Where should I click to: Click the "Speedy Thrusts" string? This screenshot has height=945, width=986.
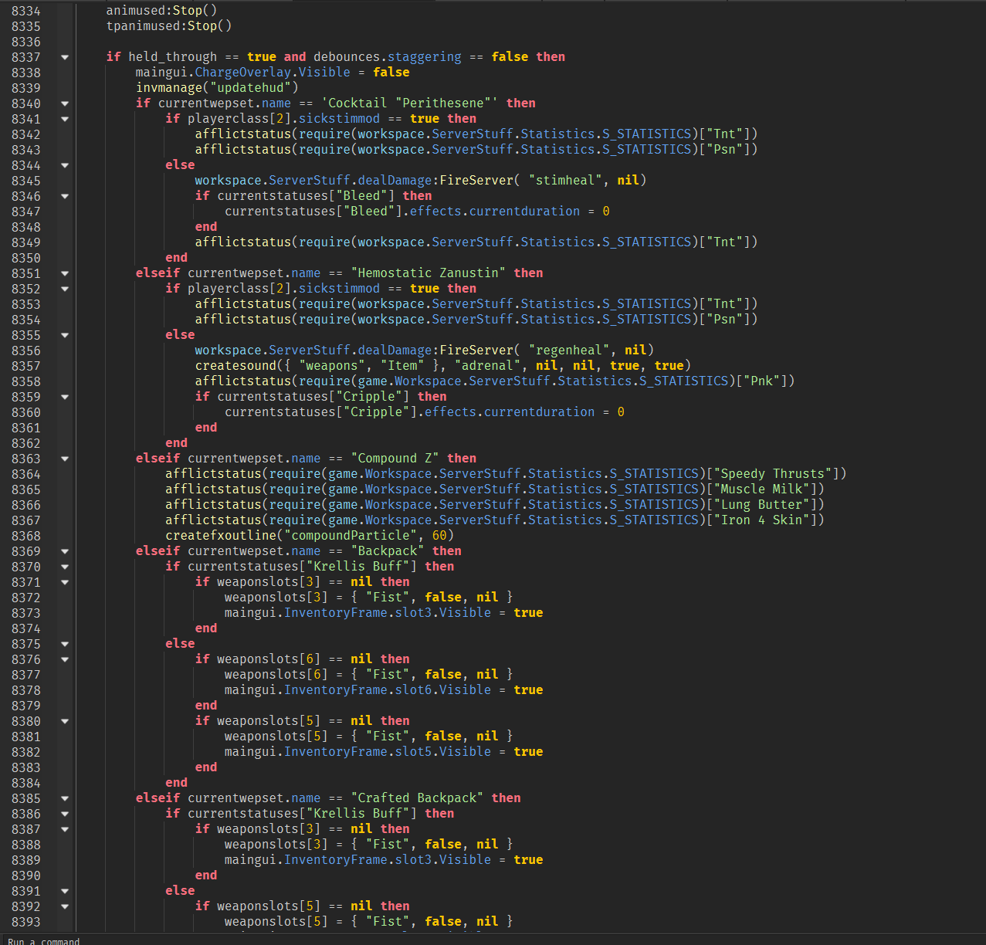coord(774,474)
